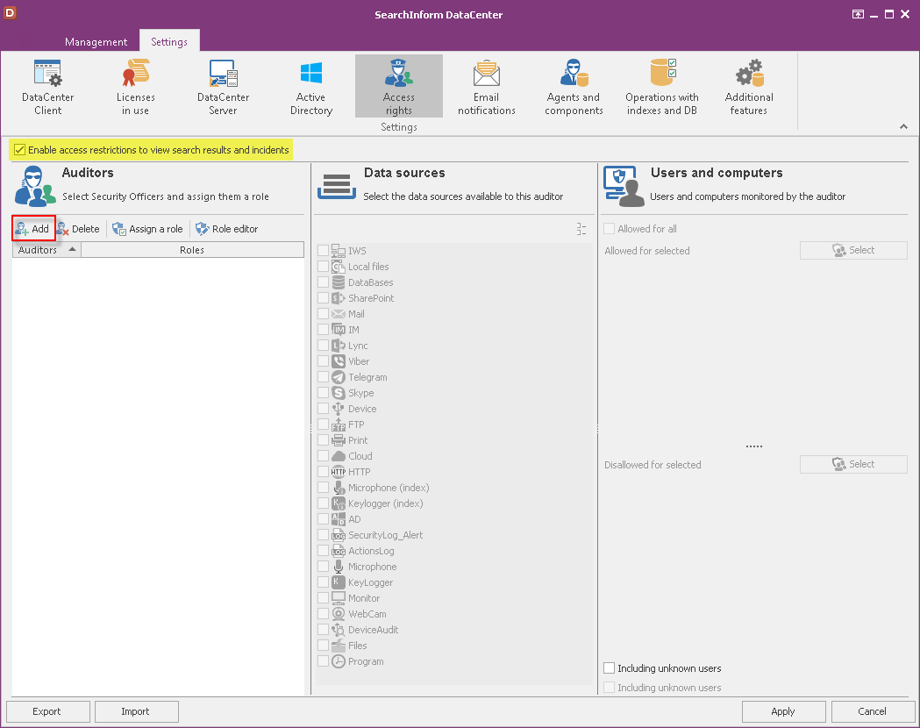The width and height of the screenshot is (920, 728).
Task: Click the ribbon display options icon
Action: click(858, 14)
